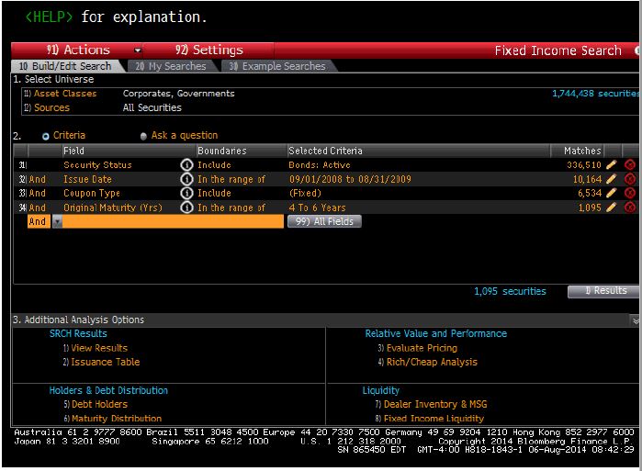Click the info icon on the Coupon Type row
The image size is (642, 471).
(187, 194)
